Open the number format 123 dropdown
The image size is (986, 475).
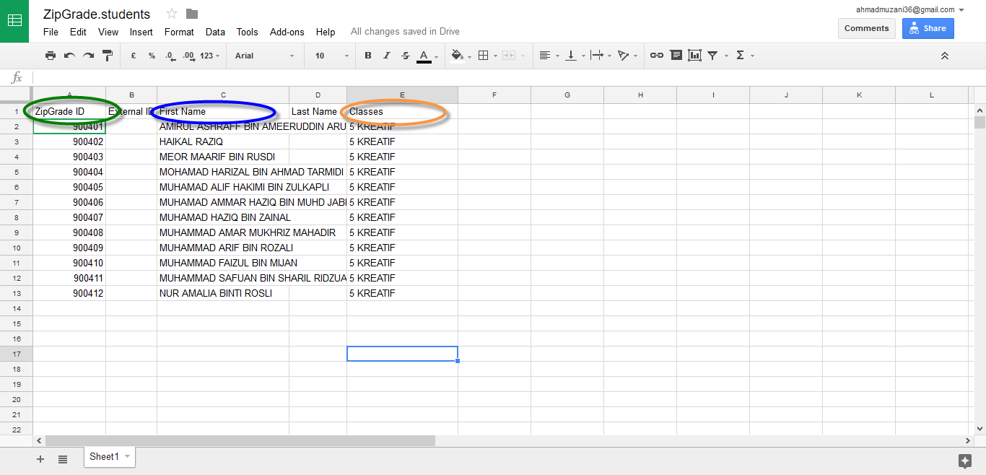point(210,56)
